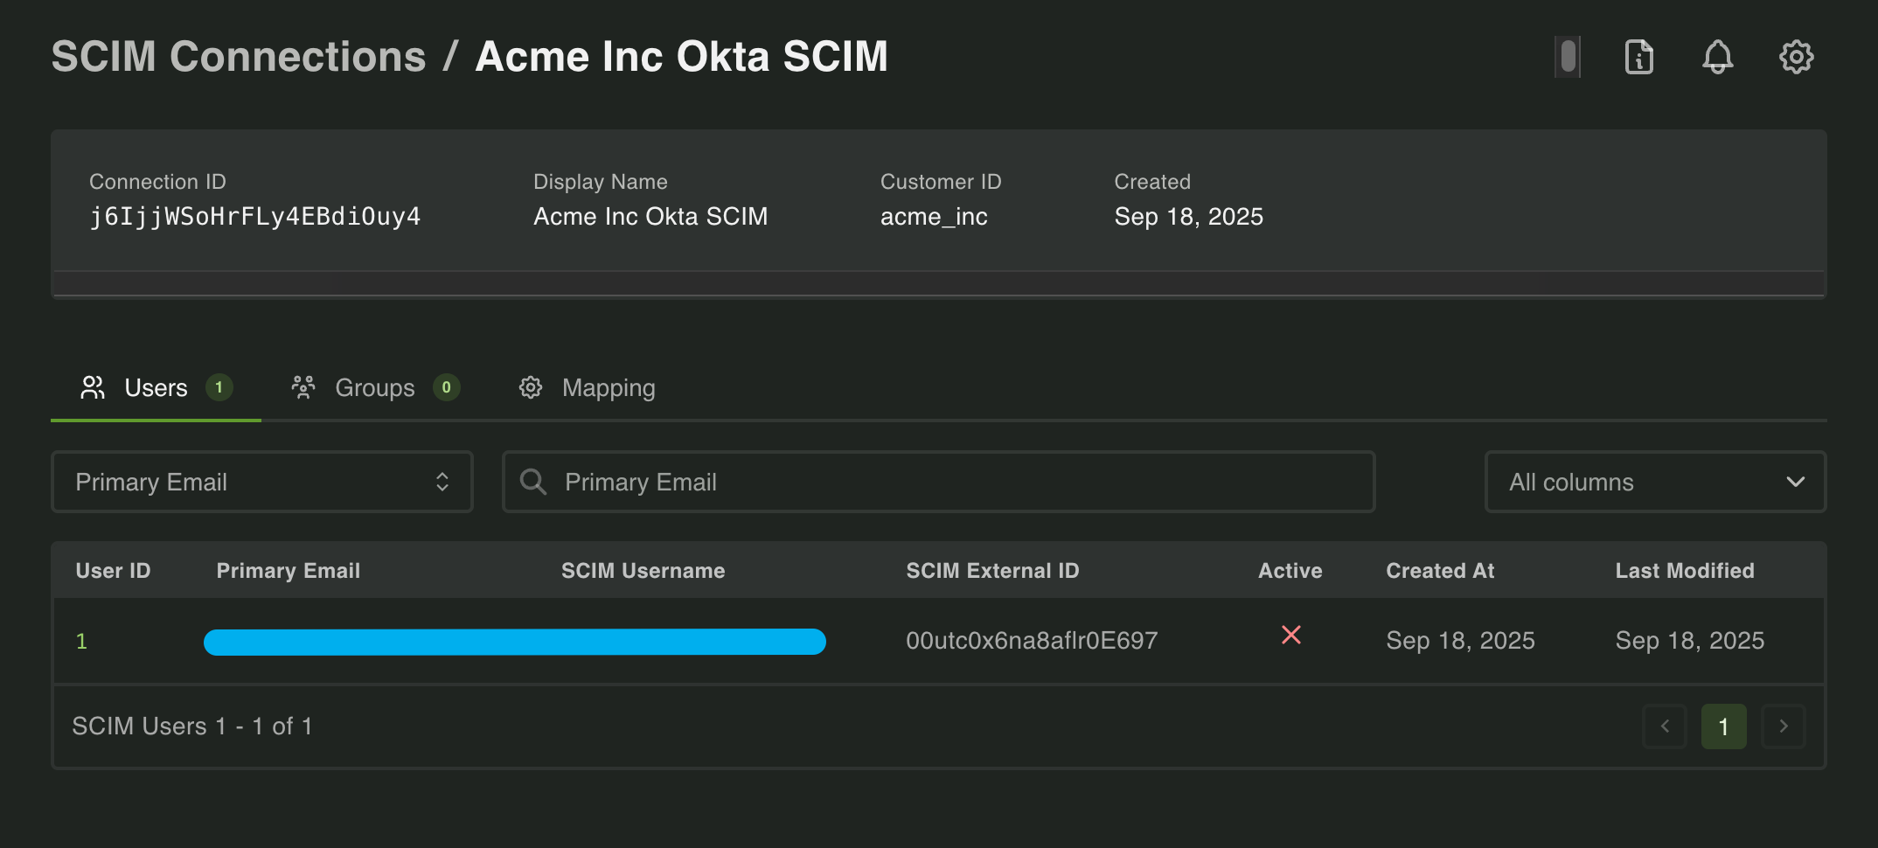Go to the next page of users
1878x848 pixels.
coord(1784,726)
